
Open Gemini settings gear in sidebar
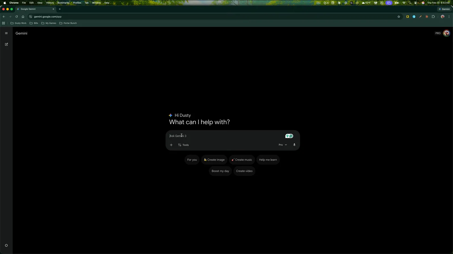click(6, 246)
